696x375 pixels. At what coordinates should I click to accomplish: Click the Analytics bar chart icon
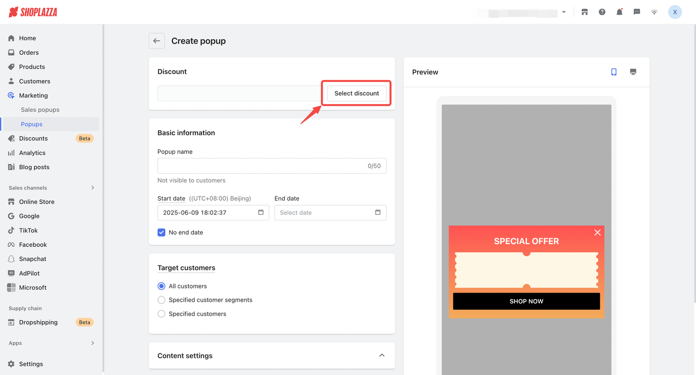coord(11,153)
